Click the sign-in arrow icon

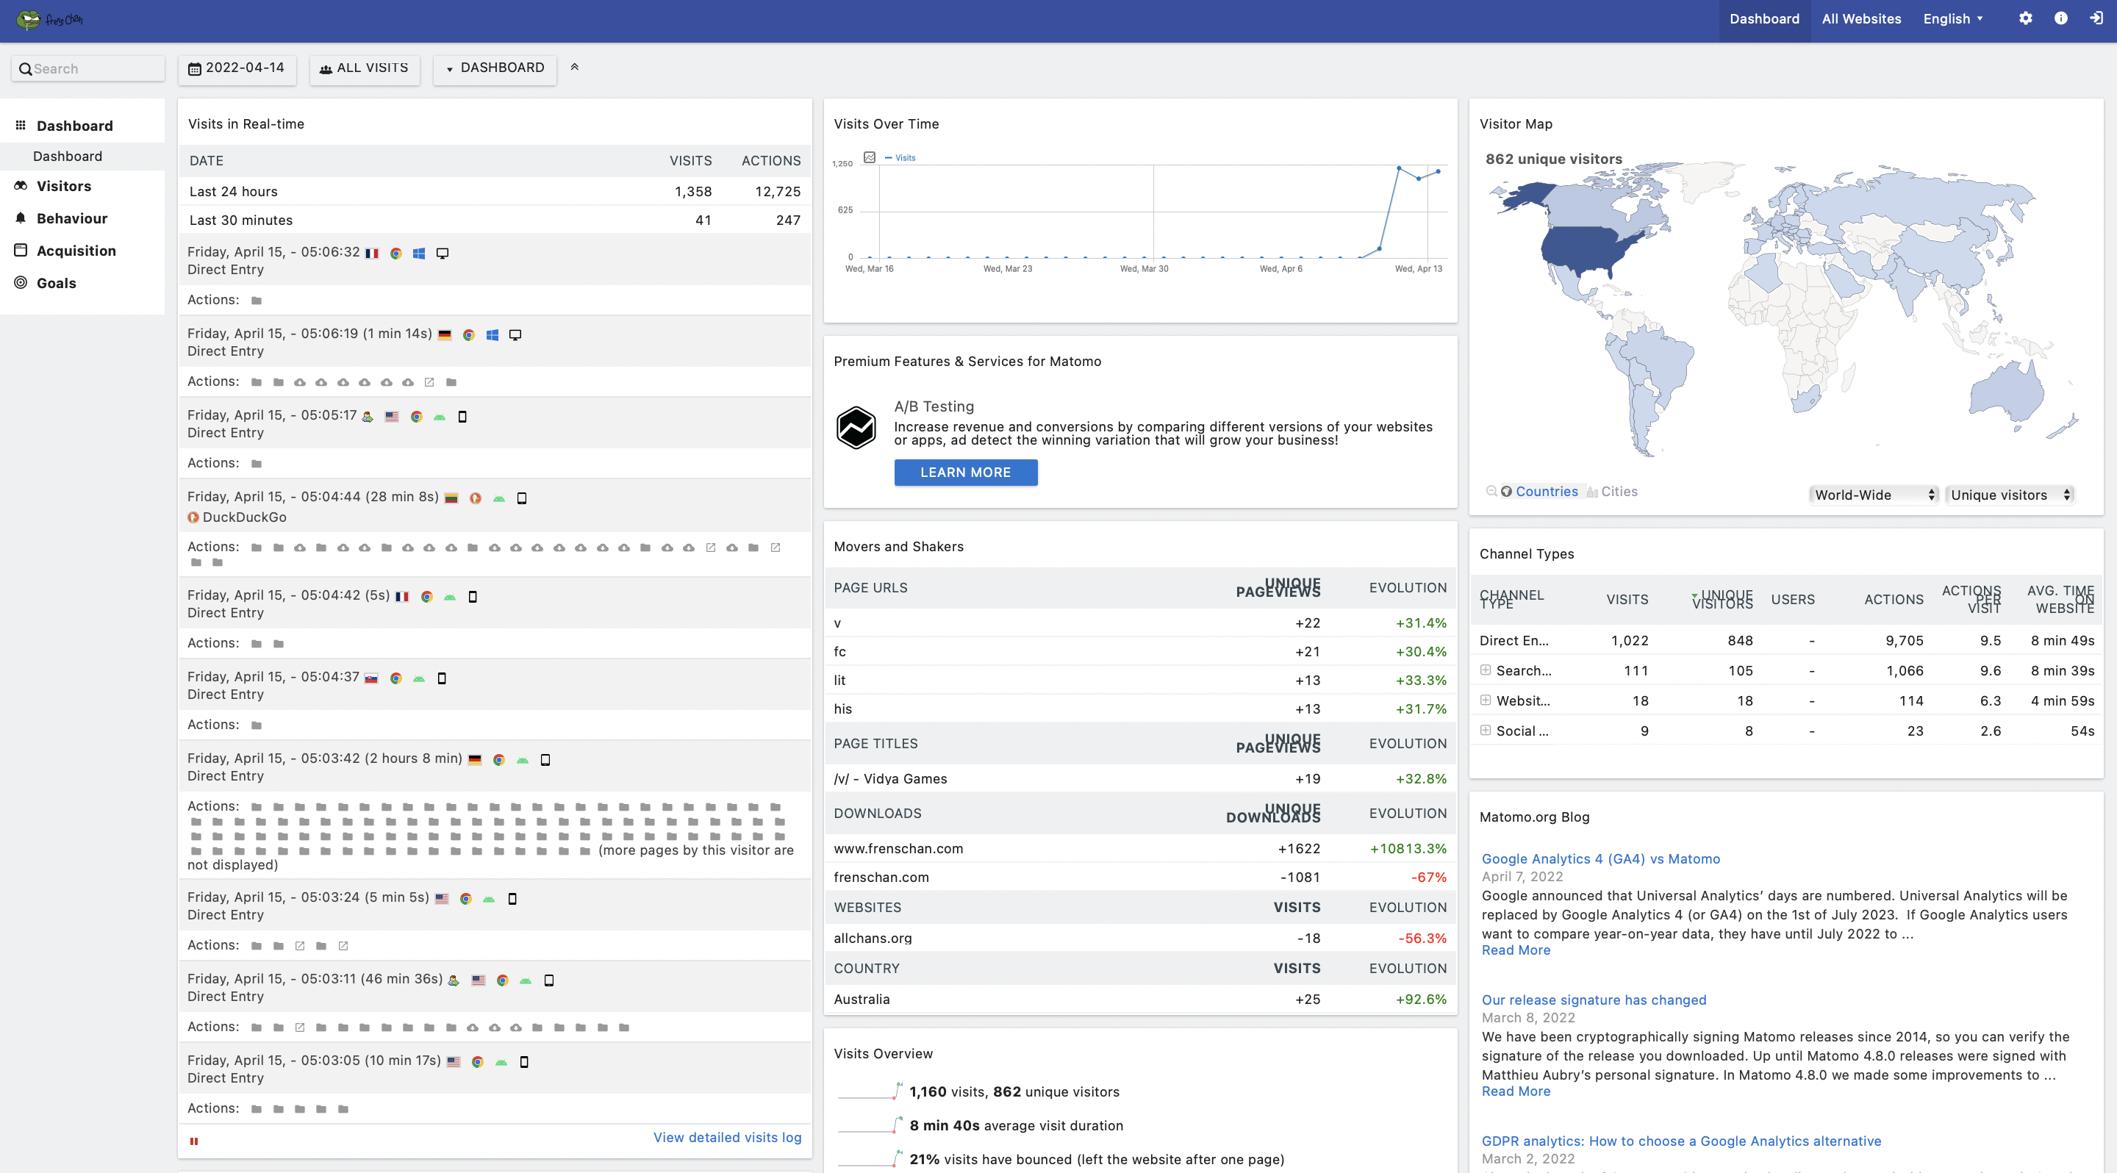[2096, 18]
